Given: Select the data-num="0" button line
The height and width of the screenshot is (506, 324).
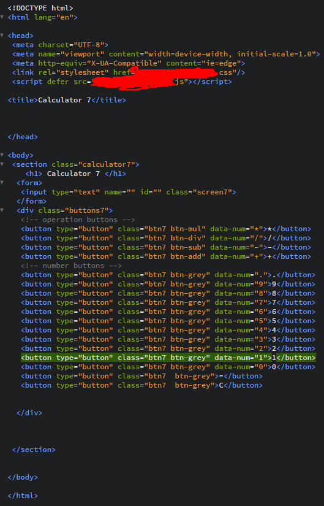Looking at the screenshot, I should click(168, 367).
